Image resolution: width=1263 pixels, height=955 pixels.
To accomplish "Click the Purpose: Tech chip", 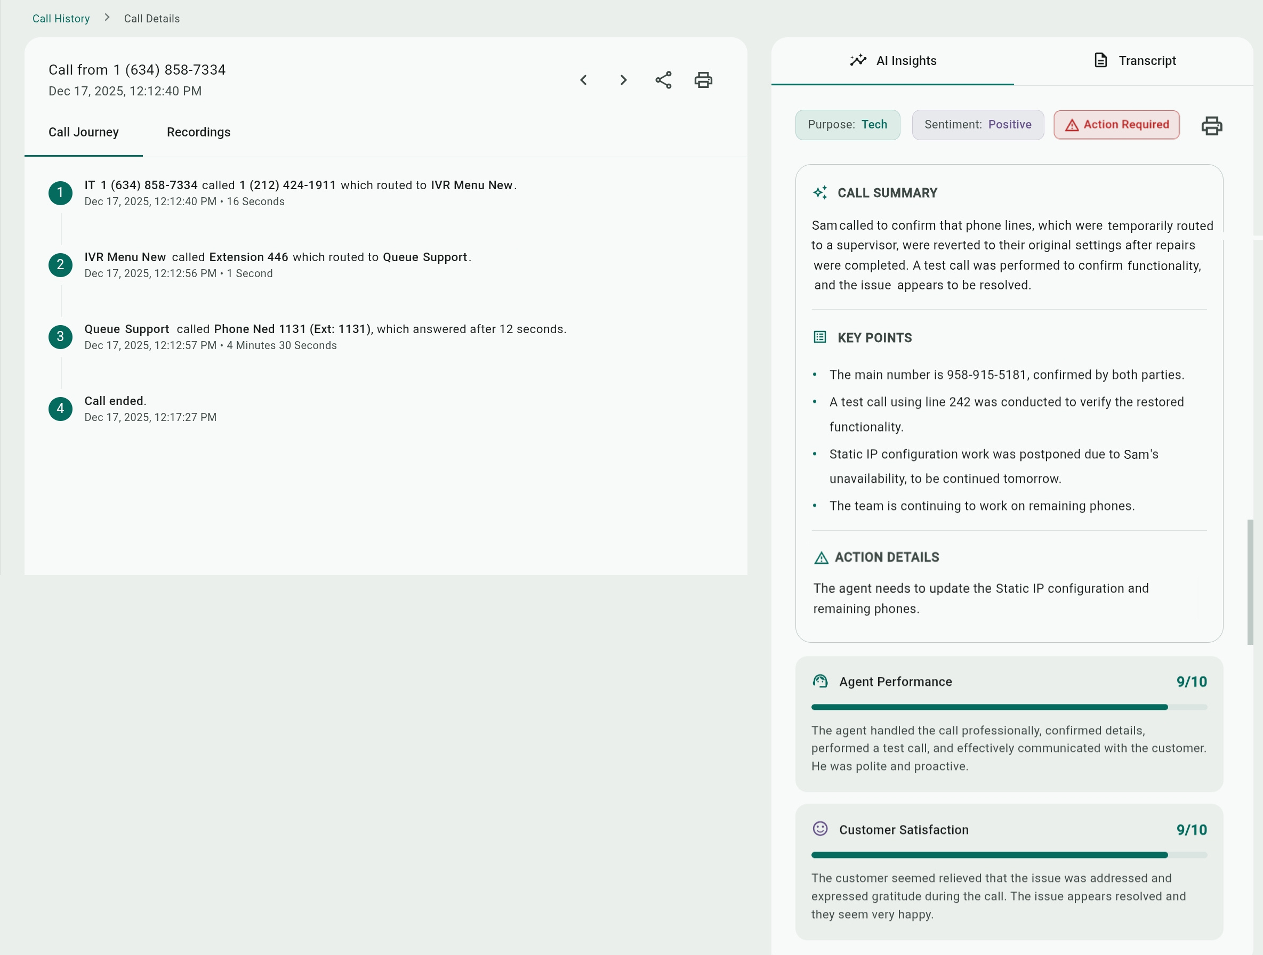I will (x=847, y=125).
